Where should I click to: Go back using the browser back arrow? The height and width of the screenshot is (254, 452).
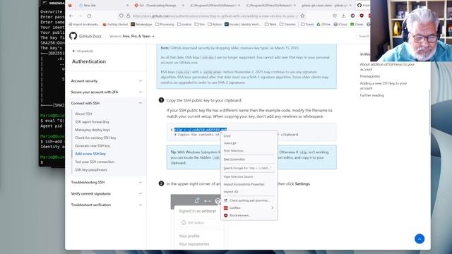(71, 16)
